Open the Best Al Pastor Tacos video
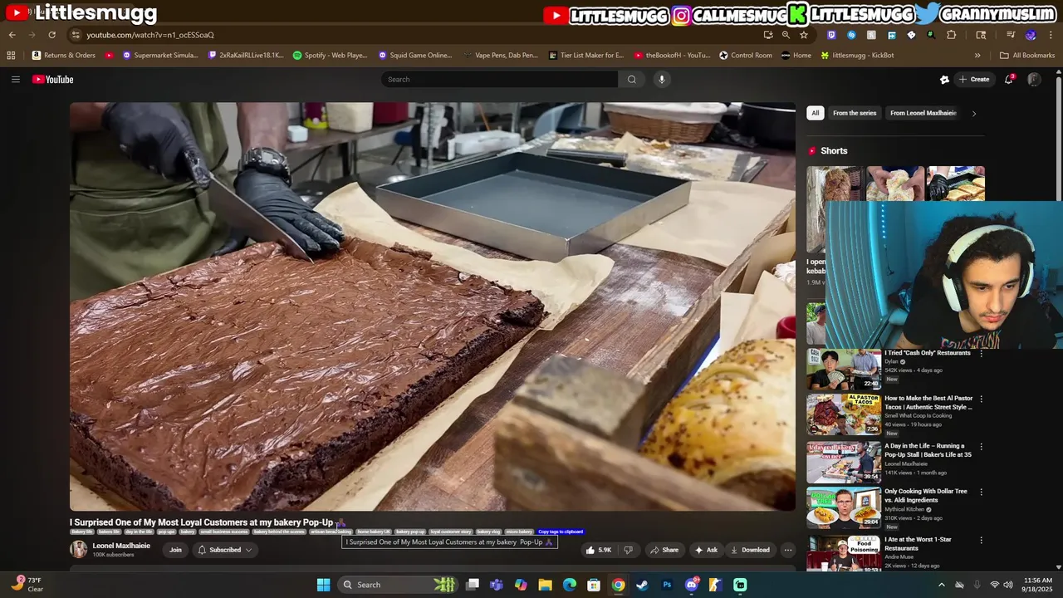The image size is (1063, 598). point(928,403)
